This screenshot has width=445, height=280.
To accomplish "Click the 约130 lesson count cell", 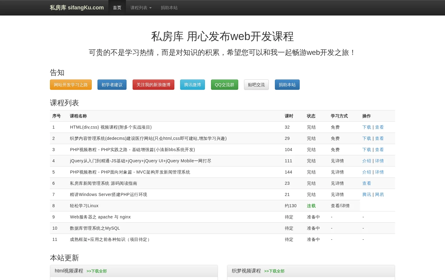I will point(291,206).
